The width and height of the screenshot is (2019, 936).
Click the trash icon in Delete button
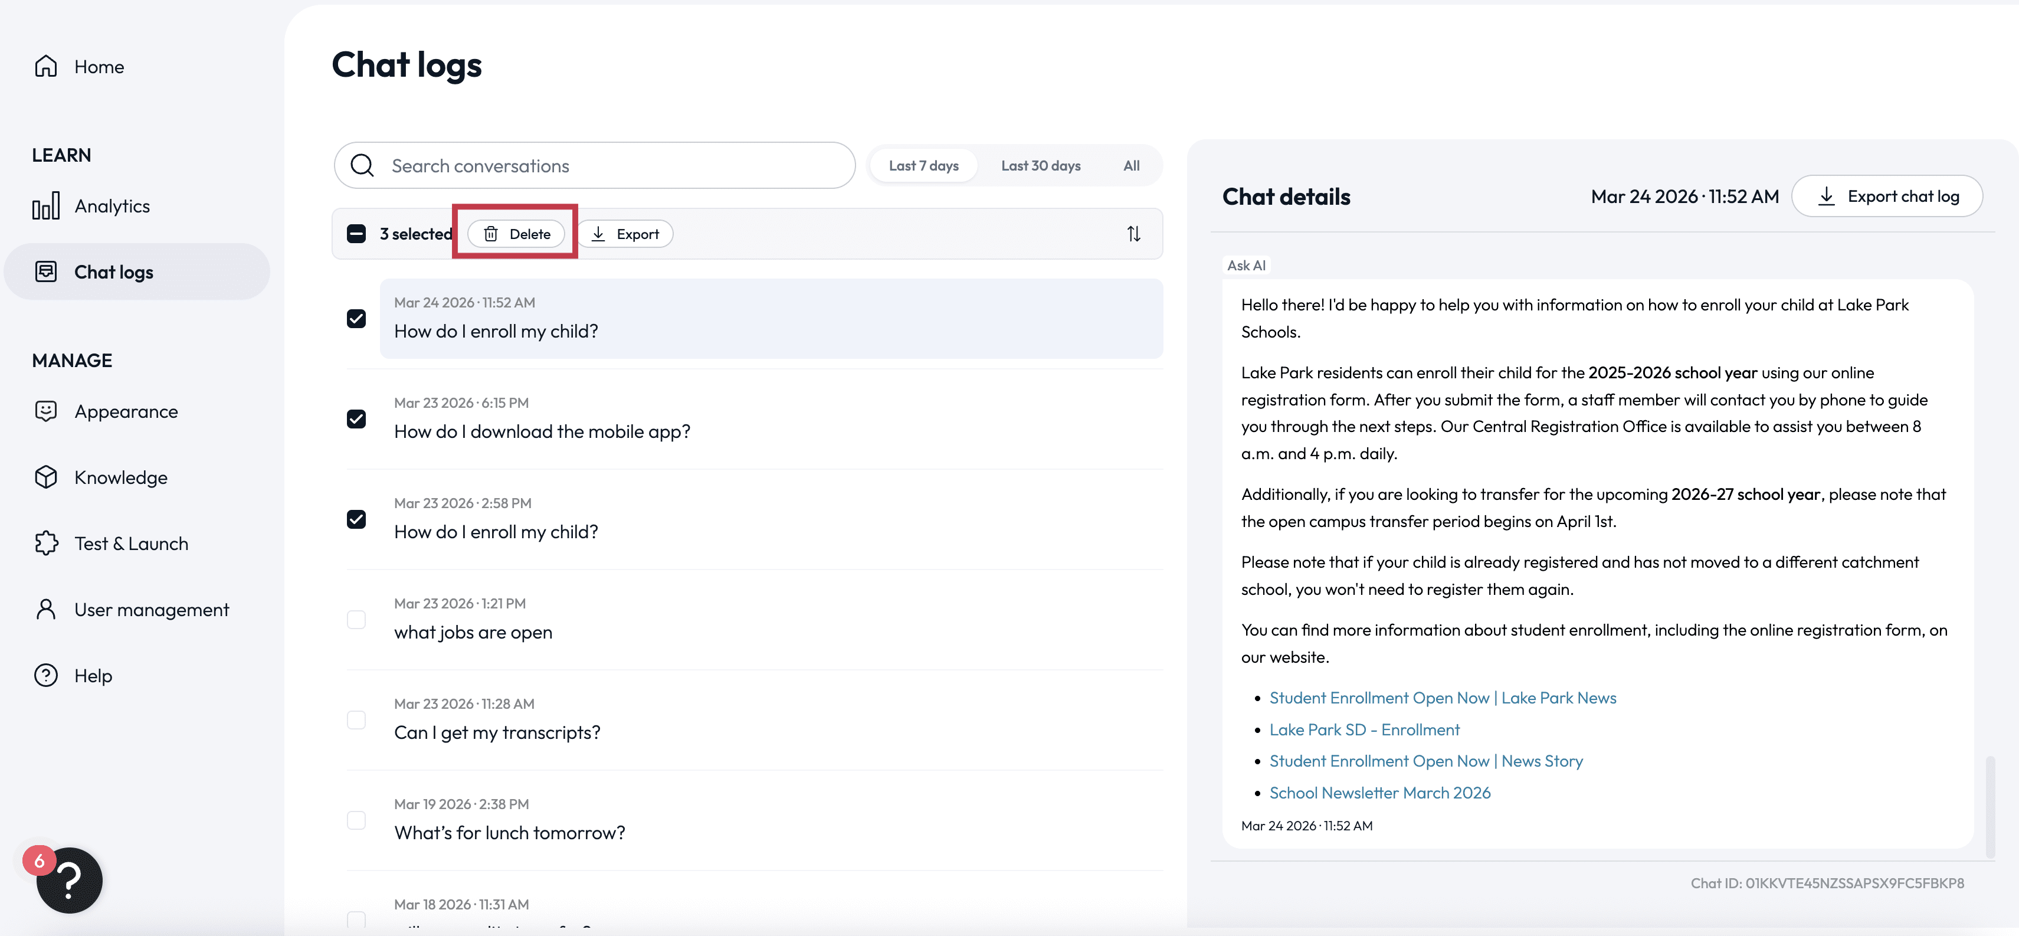tap(491, 234)
